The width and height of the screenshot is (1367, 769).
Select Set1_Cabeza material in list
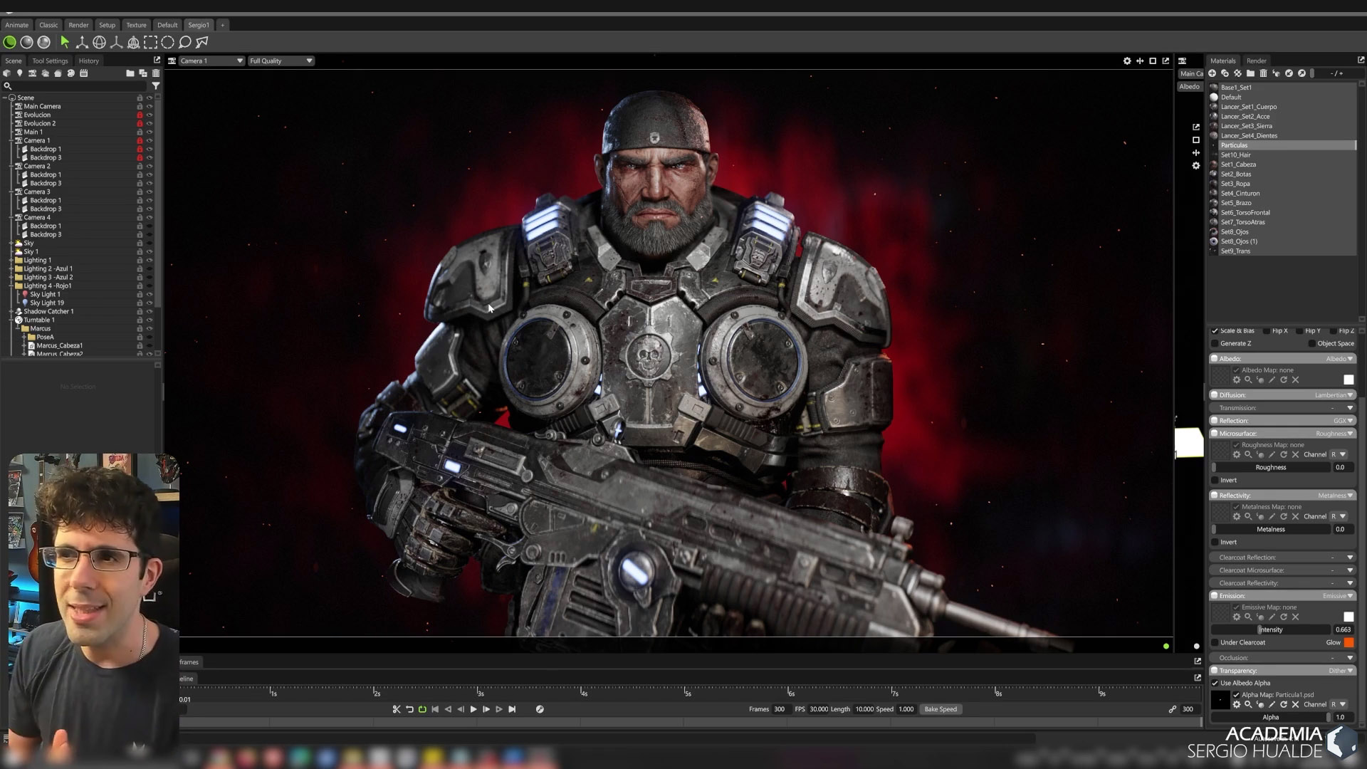1238,164
